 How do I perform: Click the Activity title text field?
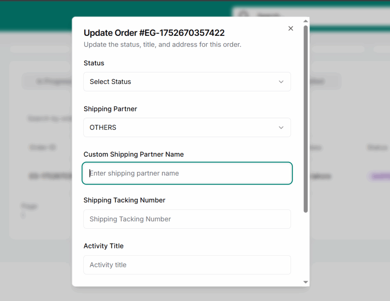pos(187,265)
